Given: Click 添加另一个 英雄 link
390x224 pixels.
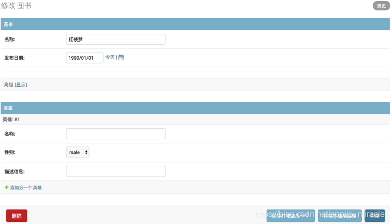Looking at the screenshot, I should (26, 188).
